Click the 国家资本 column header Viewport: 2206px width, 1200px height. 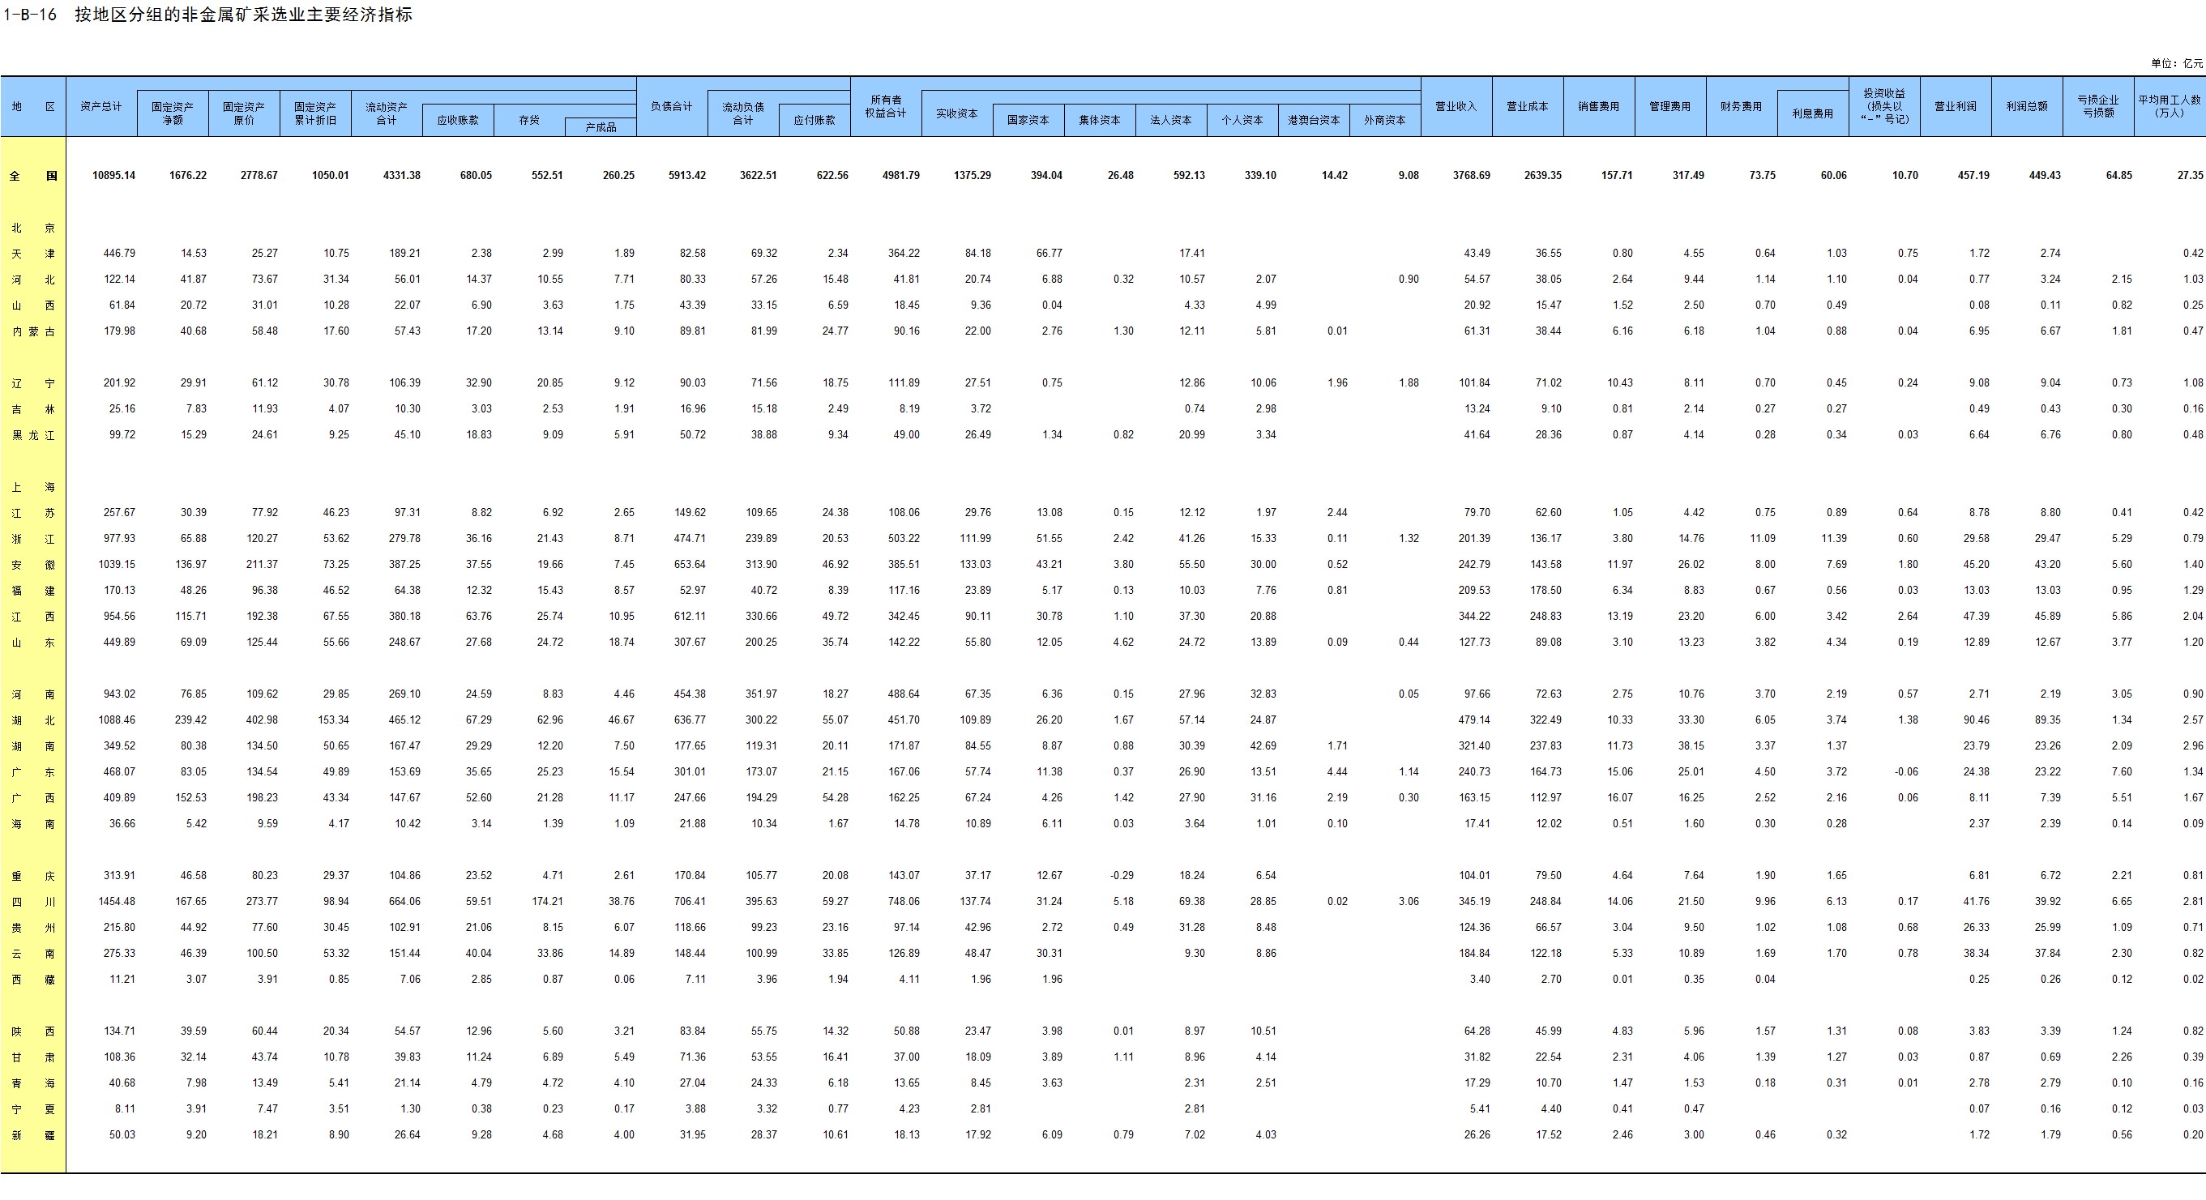pyautogui.click(x=1028, y=121)
